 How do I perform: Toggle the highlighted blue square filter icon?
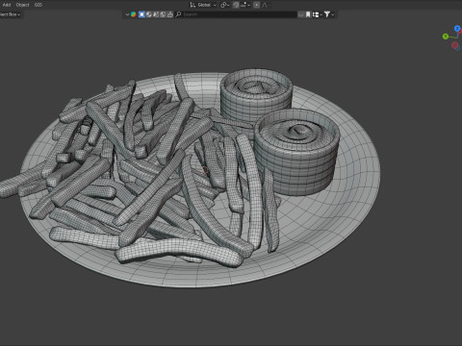[x=141, y=14]
